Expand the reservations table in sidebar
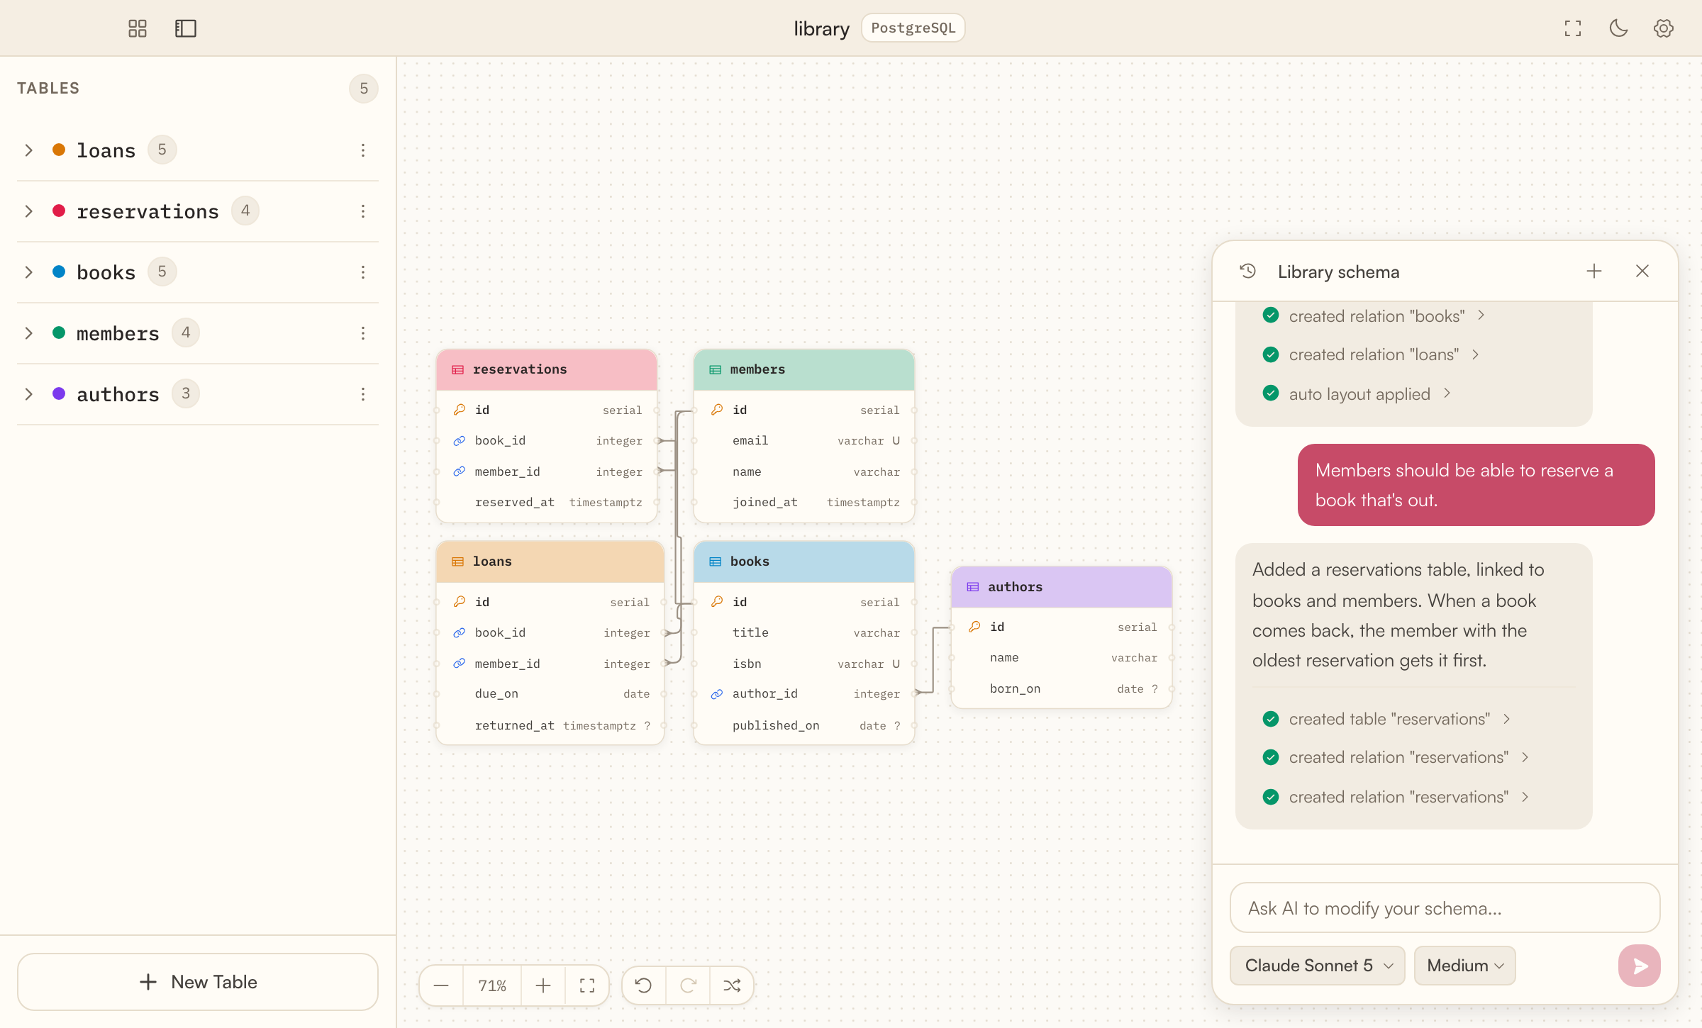This screenshot has width=1702, height=1028. coord(29,211)
